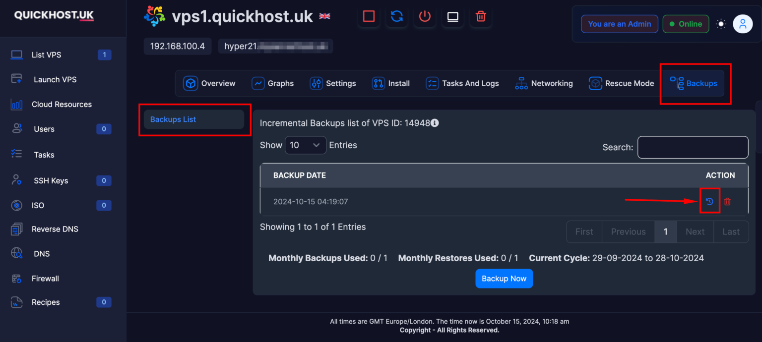
Task: Click the List VPS count badge 1
Action: pos(104,55)
